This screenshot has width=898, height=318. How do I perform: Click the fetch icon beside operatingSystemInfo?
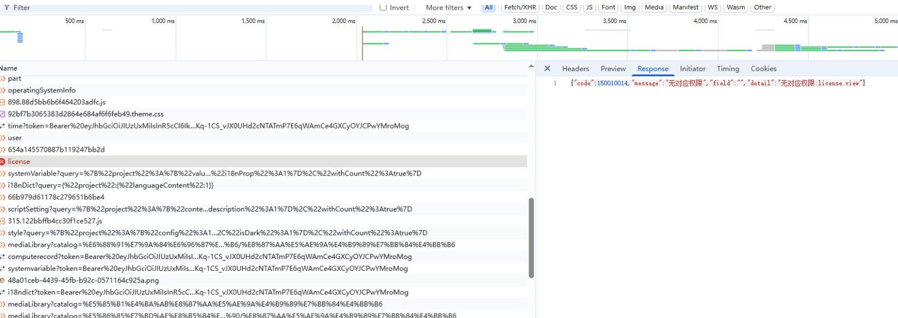2,91
